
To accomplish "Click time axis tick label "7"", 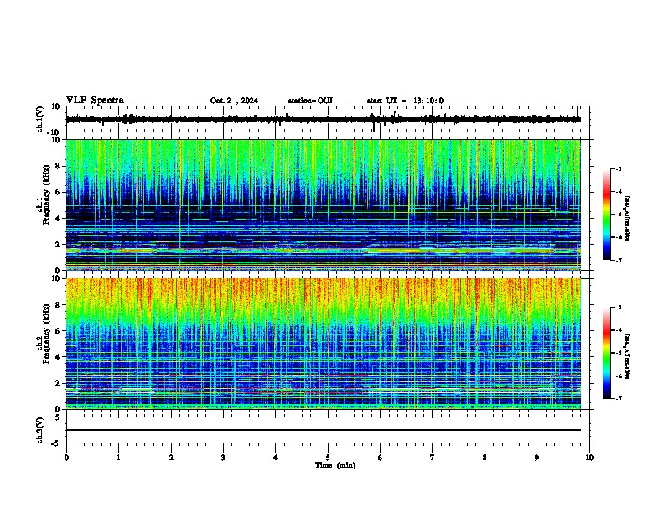I will [433, 458].
